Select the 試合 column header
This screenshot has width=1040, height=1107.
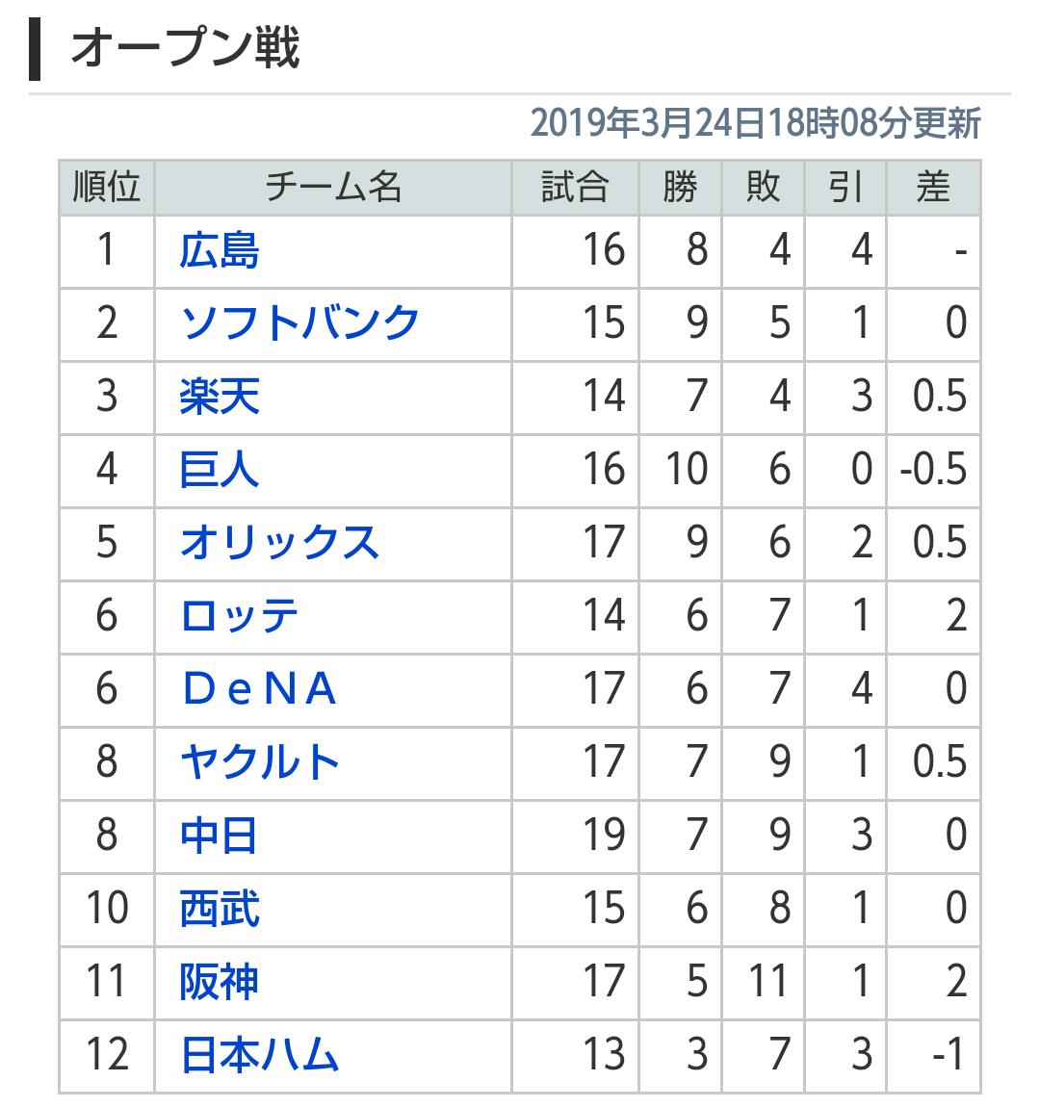(x=576, y=188)
